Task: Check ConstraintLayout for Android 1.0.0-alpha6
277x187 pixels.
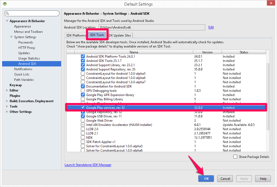Action: click(x=83, y=78)
